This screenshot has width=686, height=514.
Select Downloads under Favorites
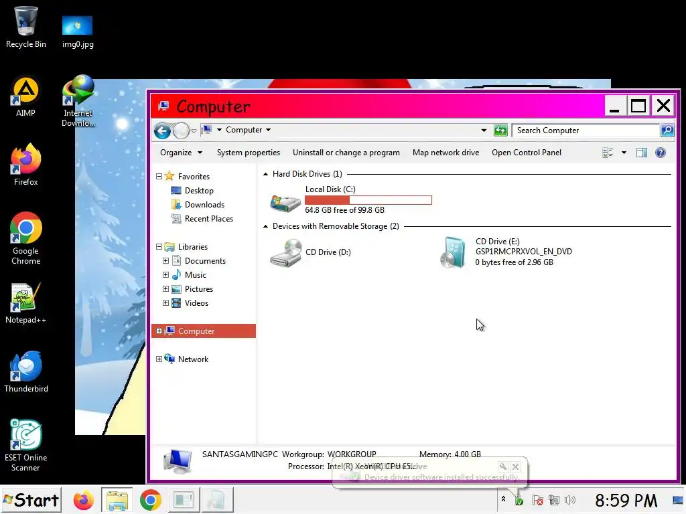tap(204, 205)
